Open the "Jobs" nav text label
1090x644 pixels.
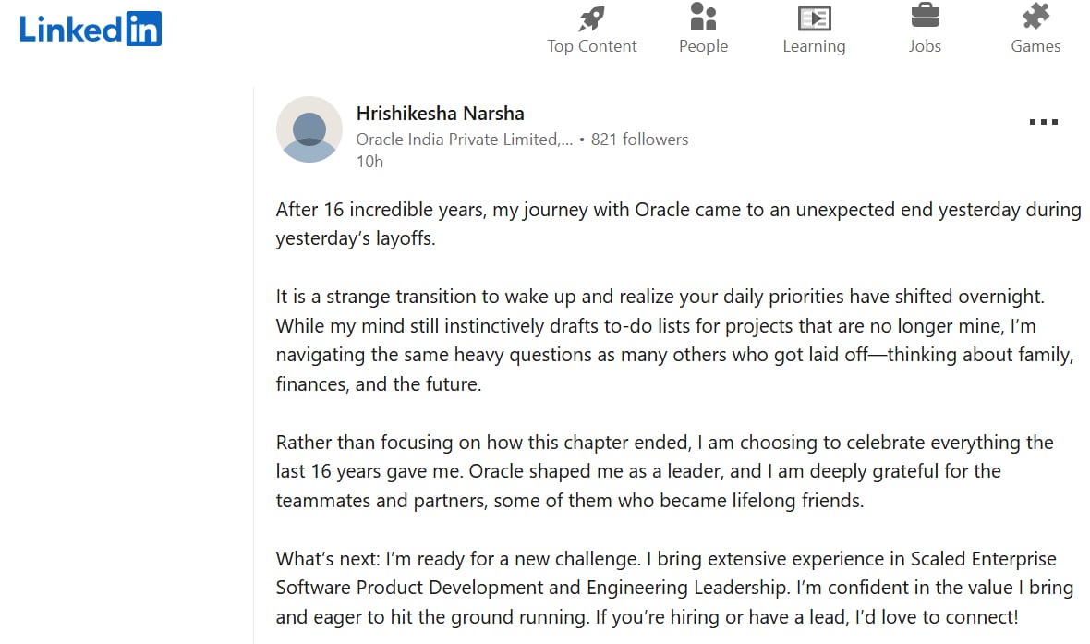pyautogui.click(x=925, y=46)
